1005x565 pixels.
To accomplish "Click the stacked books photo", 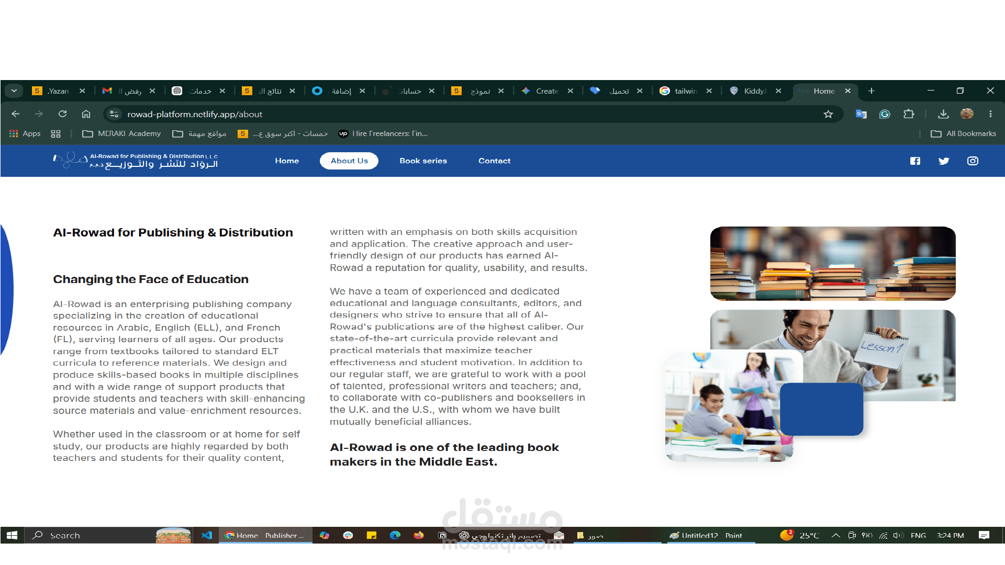I will click(833, 264).
